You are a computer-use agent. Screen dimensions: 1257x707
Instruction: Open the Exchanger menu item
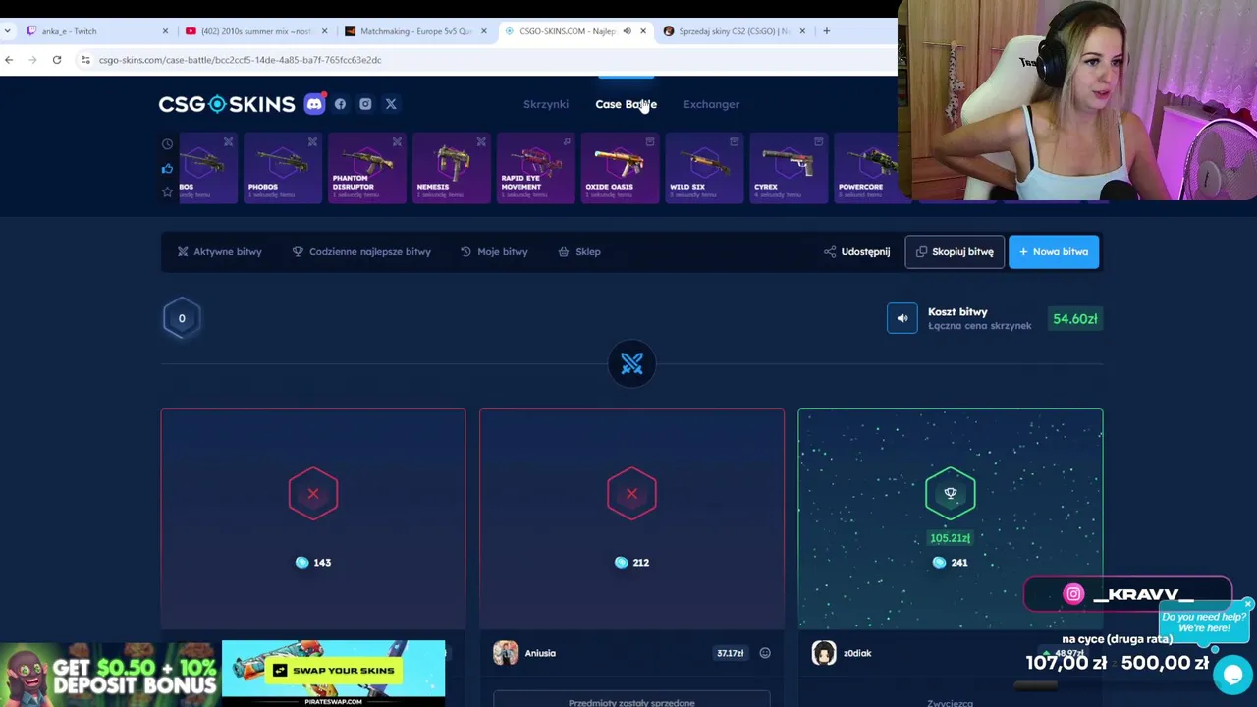click(711, 104)
